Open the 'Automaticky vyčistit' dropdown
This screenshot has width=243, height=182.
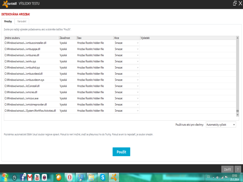click(x=221, y=125)
